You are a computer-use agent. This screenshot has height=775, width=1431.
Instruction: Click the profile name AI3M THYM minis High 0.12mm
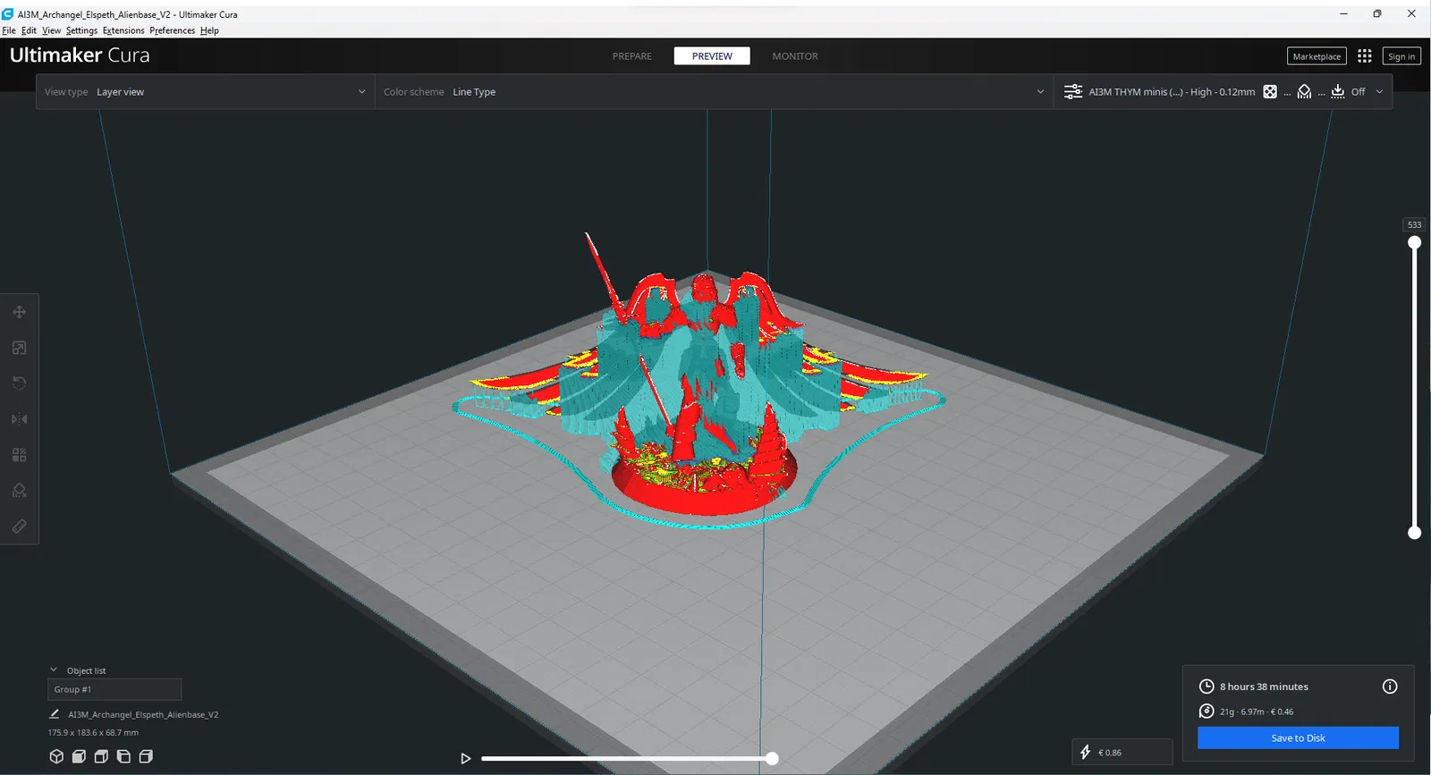coord(1172,91)
